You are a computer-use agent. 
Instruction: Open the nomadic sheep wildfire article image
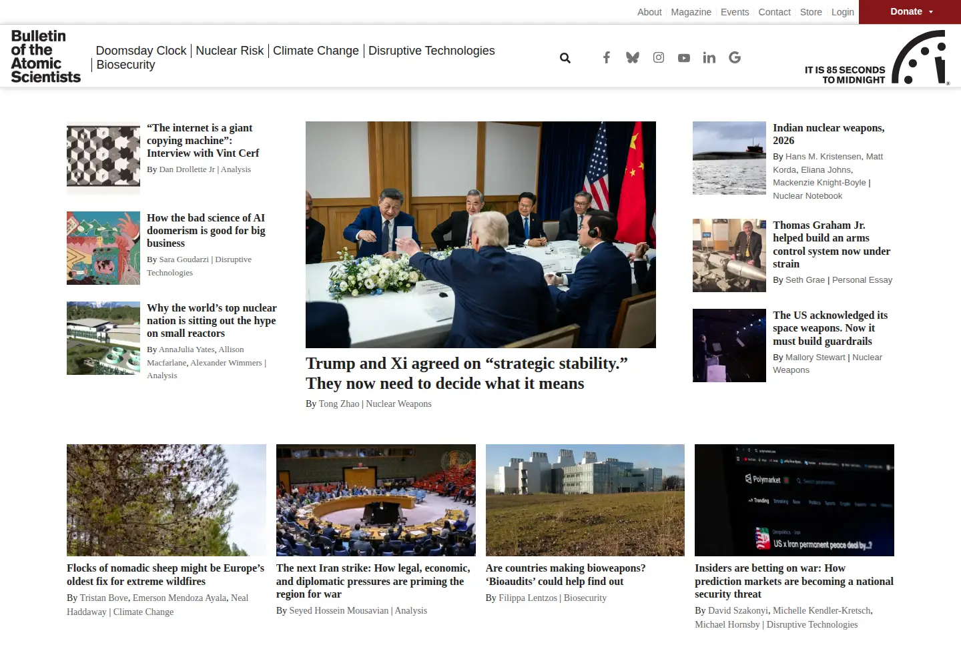coord(166,500)
